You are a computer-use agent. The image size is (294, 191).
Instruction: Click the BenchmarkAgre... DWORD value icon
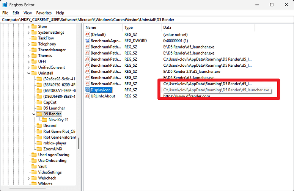pos(87,41)
